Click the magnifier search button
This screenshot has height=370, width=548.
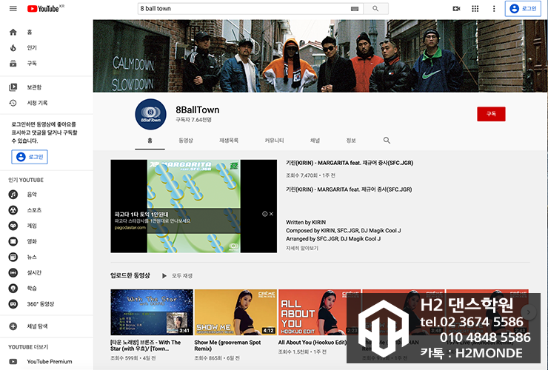pos(375,8)
